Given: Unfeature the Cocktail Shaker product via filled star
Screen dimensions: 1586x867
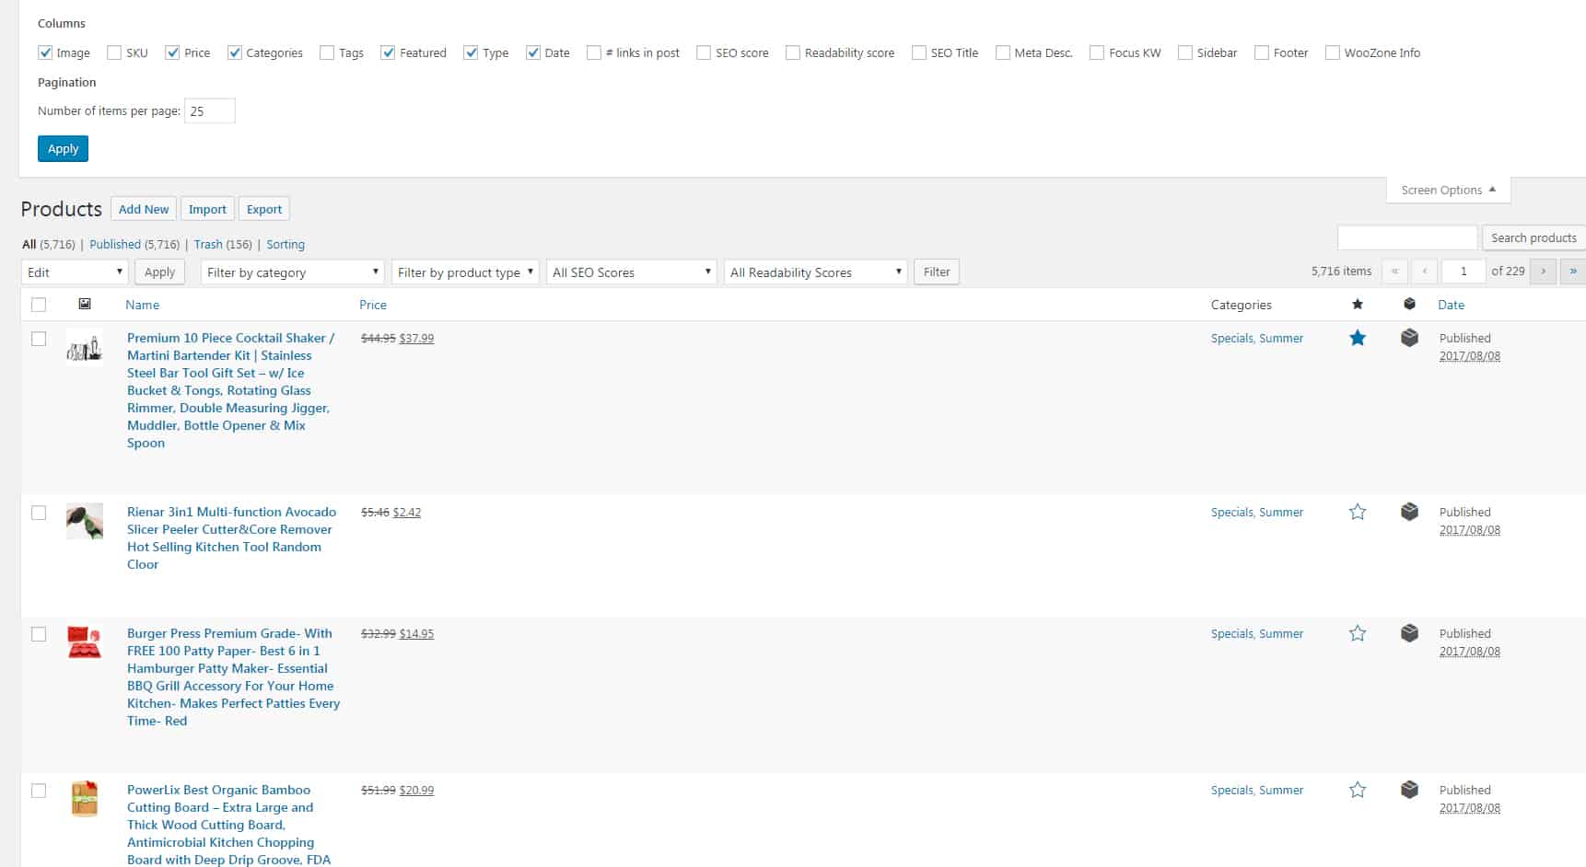Looking at the screenshot, I should 1357,338.
